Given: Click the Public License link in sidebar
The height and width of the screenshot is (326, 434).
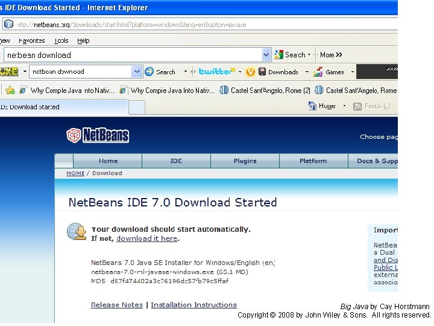Looking at the screenshot, I should (x=386, y=267).
